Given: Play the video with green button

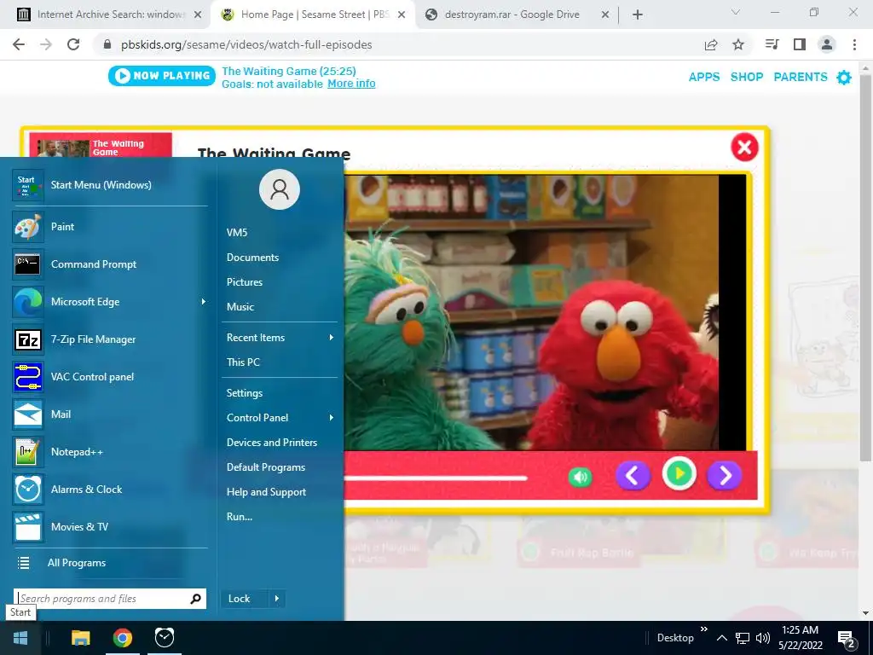Looking at the screenshot, I should pyautogui.click(x=679, y=474).
